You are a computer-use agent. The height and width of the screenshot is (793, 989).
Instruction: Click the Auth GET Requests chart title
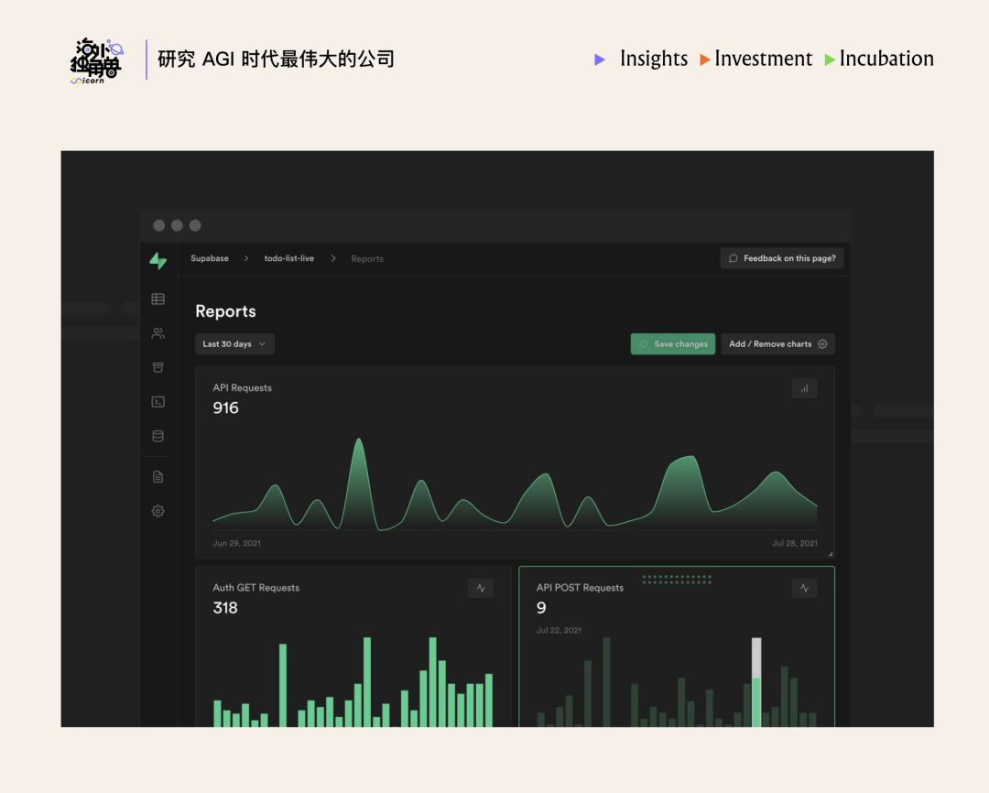pos(256,587)
